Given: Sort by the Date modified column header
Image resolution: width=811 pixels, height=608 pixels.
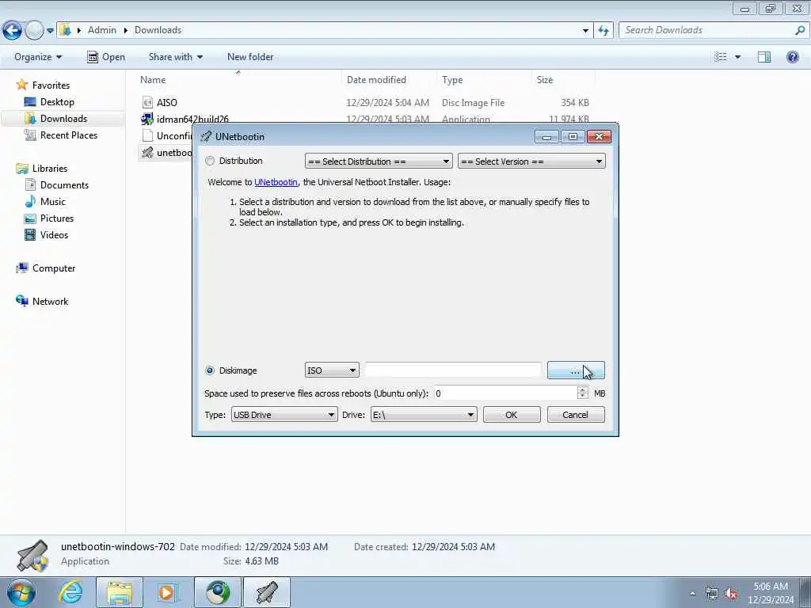Looking at the screenshot, I should click(376, 80).
